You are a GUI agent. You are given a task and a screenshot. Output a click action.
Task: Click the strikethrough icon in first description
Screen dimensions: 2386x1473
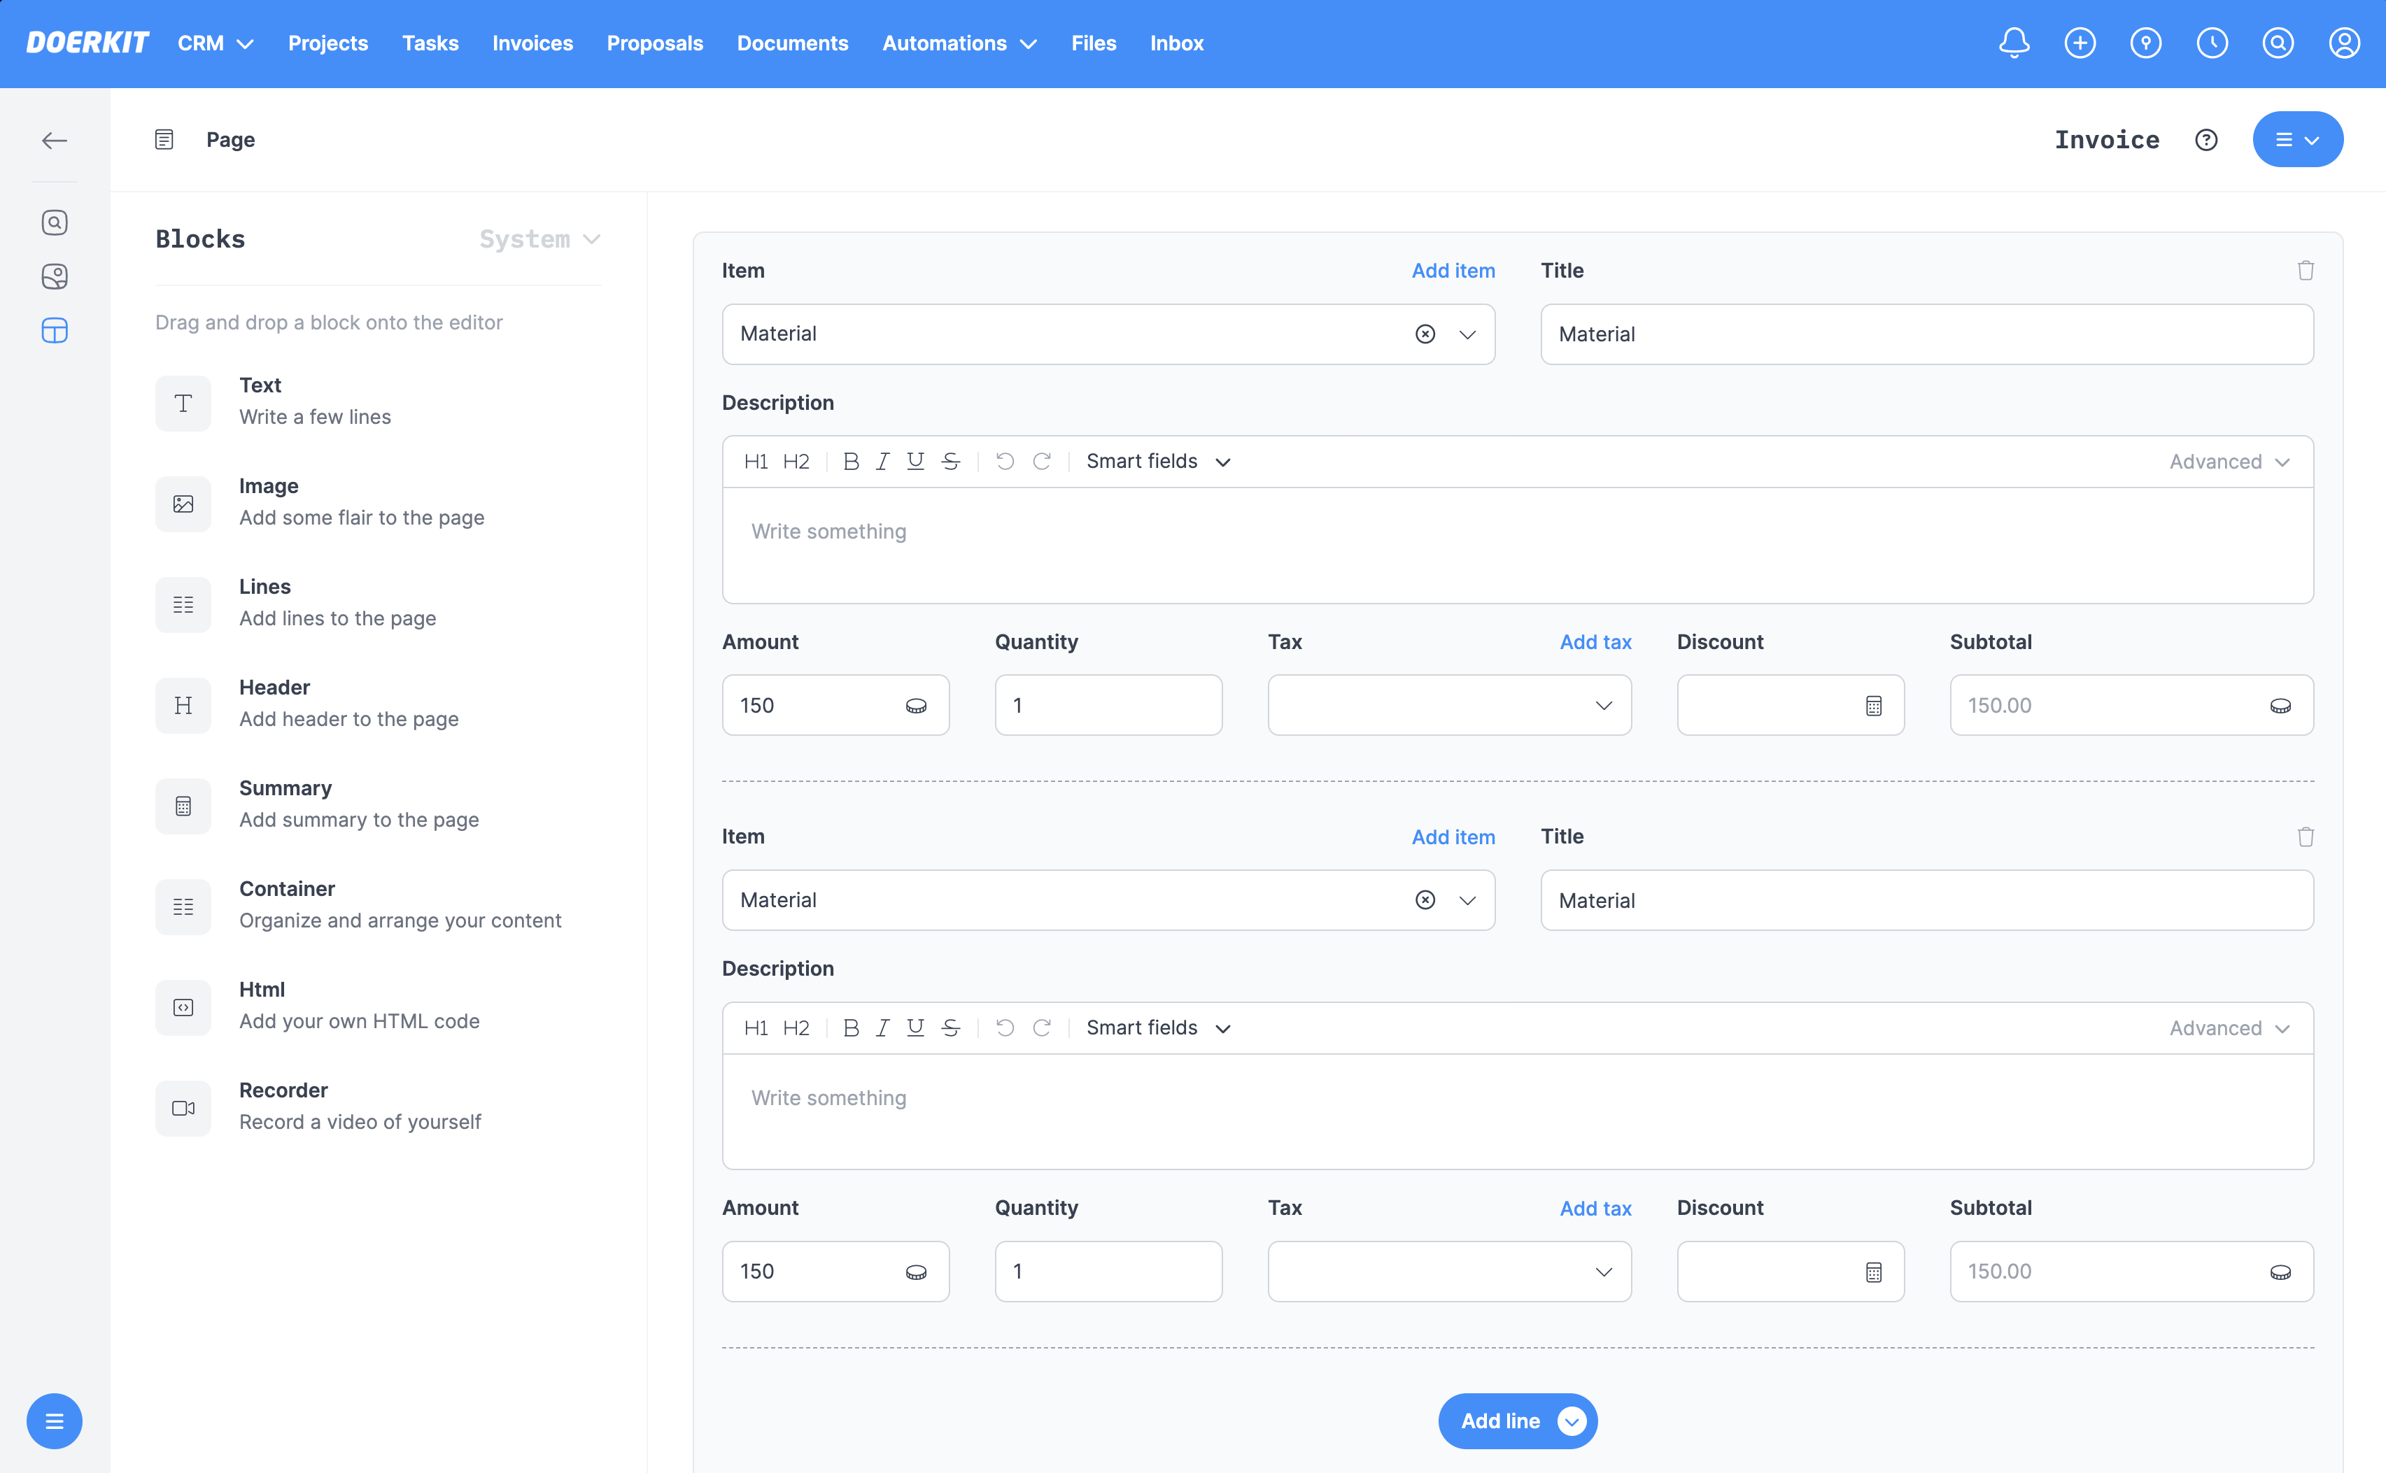pos(951,462)
